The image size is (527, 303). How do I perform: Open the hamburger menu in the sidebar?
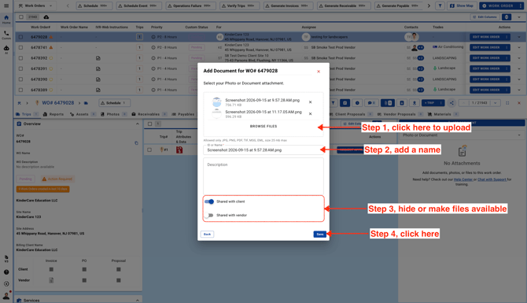pyautogui.click(x=6, y=6)
